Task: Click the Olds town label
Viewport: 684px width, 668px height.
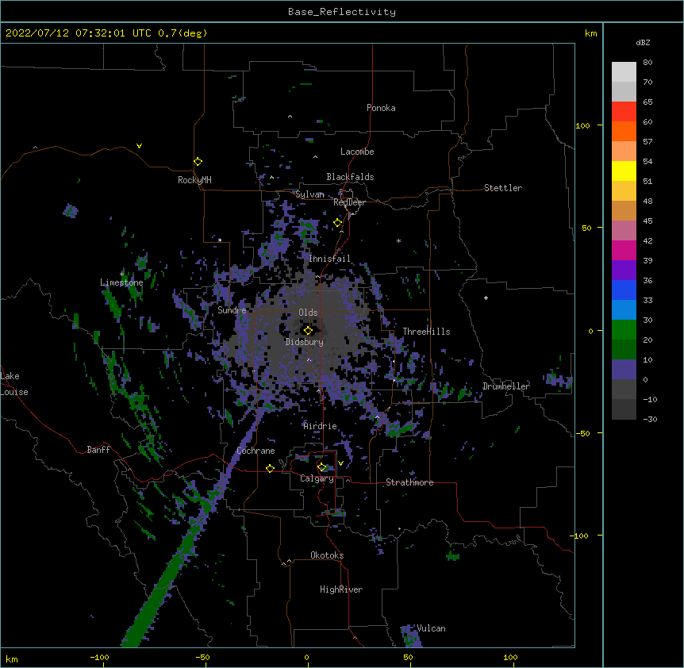Action: [x=308, y=313]
